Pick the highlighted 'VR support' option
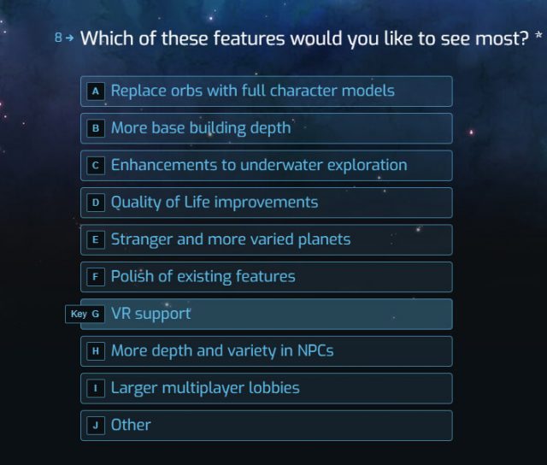Image resolution: width=547 pixels, height=465 pixels. (x=267, y=314)
